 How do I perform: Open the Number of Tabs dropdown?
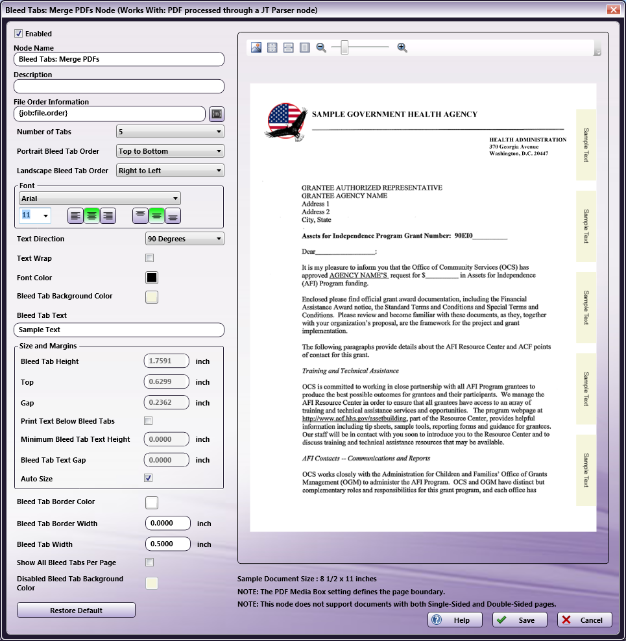pyautogui.click(x=170, y=132)
